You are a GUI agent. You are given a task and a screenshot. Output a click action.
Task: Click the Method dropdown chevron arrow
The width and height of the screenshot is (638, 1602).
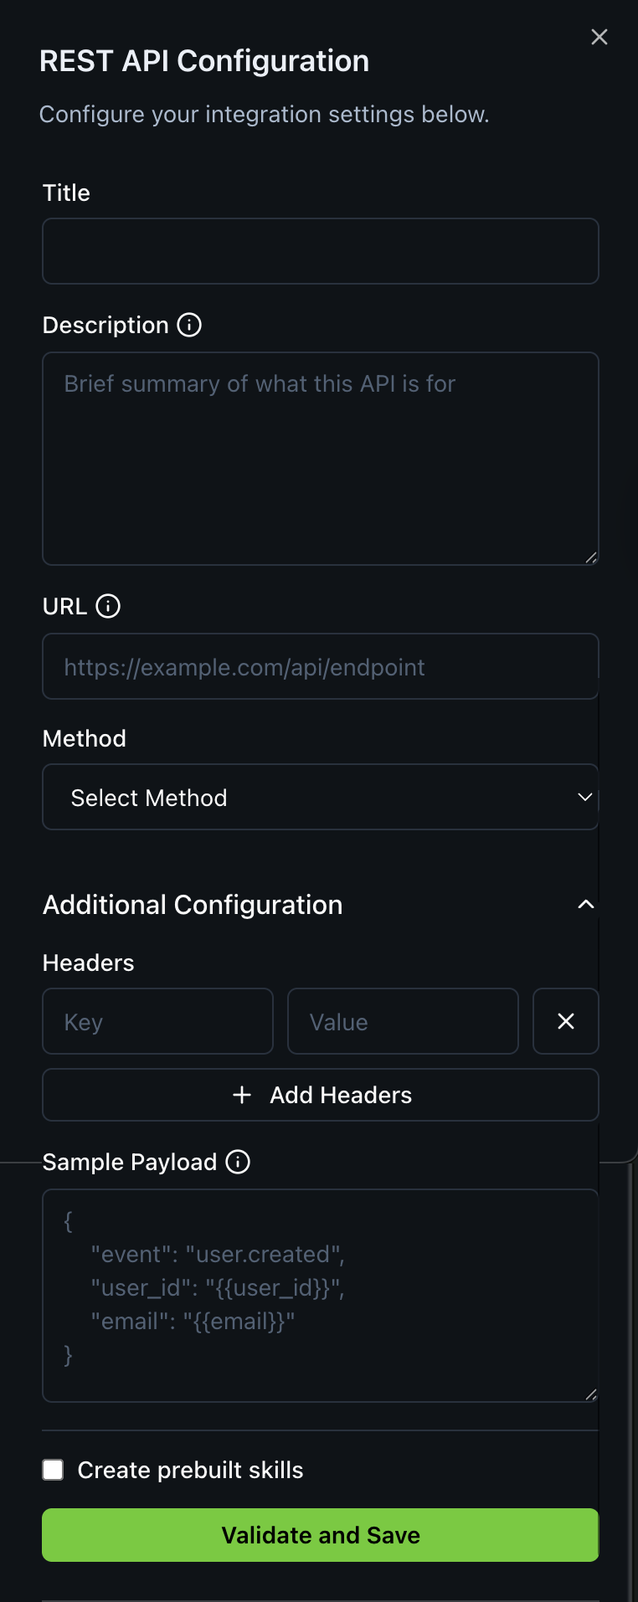(x=585, y=797)
